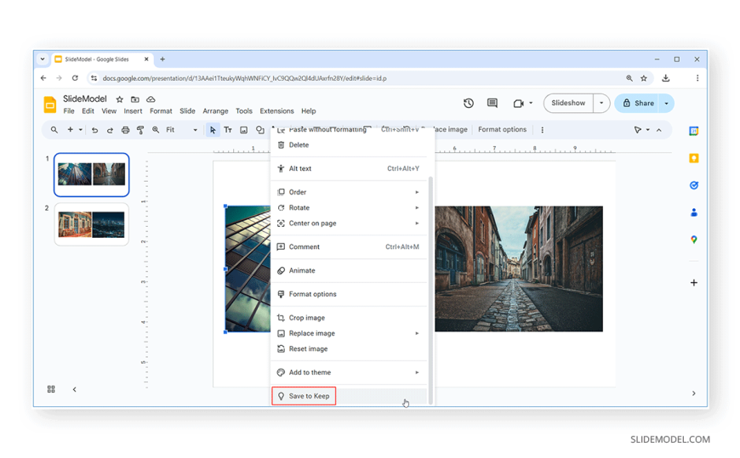Choose Format options in the context menu
The image size is (740, 458).
coord(350,294)
